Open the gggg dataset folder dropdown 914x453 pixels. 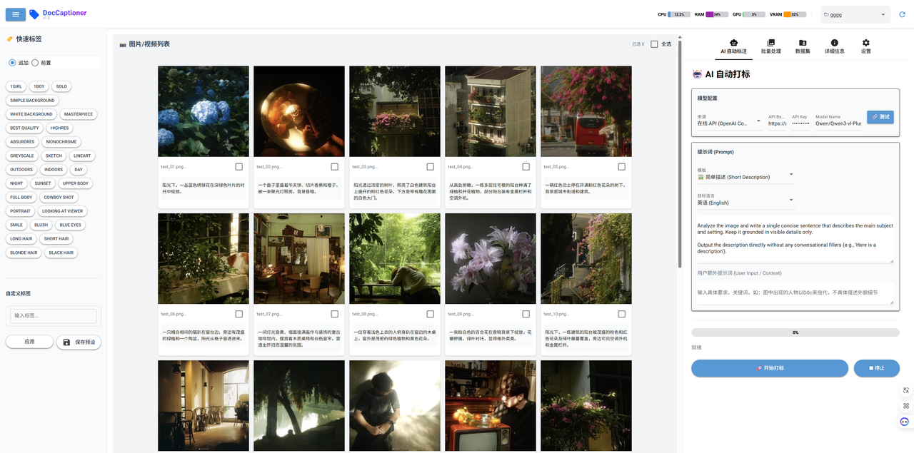pyautogui.click(x=855, y=14)
